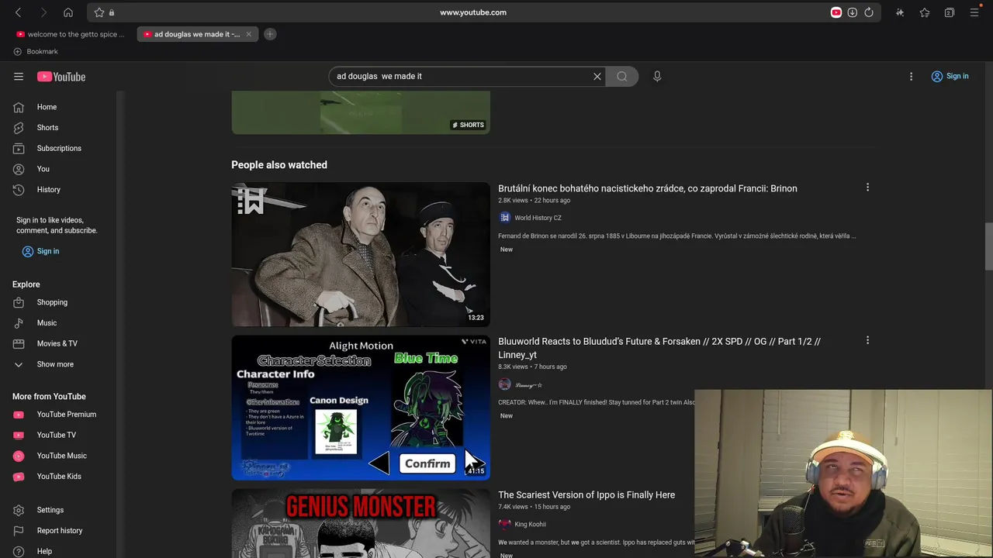This screenshot has height=558, width=993.
Task: Clear the search box text
Action: [597, 77]
